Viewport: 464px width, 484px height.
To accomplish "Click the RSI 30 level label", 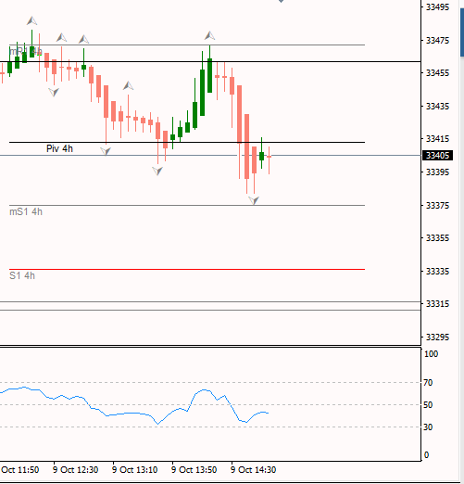I will coord(428,427).
